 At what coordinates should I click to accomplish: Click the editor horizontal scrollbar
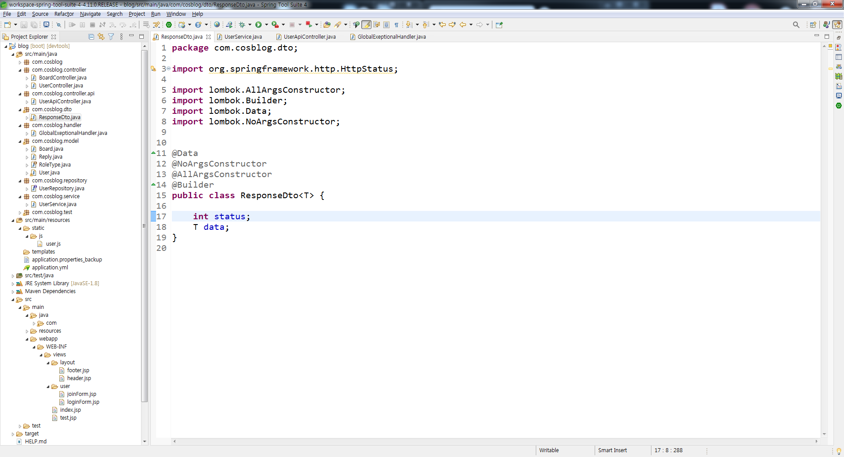coord(495,441)
